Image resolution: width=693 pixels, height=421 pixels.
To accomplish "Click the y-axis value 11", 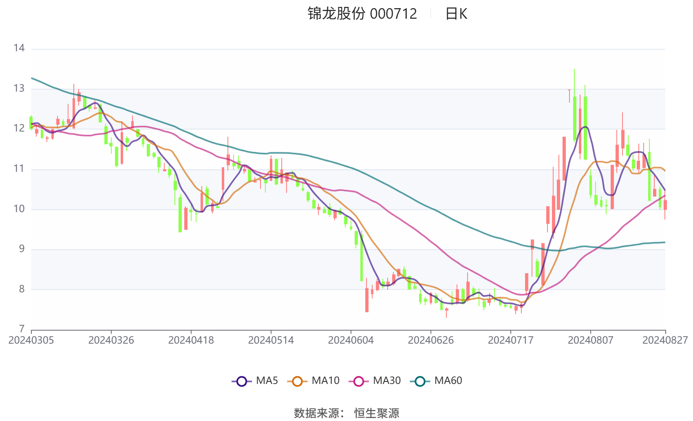I will (x=19, y=169).
